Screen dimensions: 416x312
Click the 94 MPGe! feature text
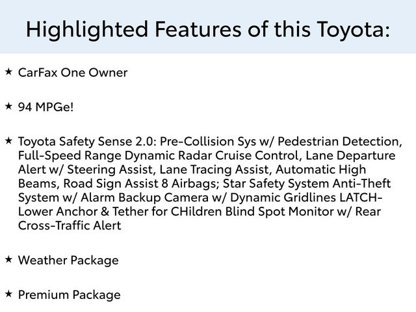(46, 107)
